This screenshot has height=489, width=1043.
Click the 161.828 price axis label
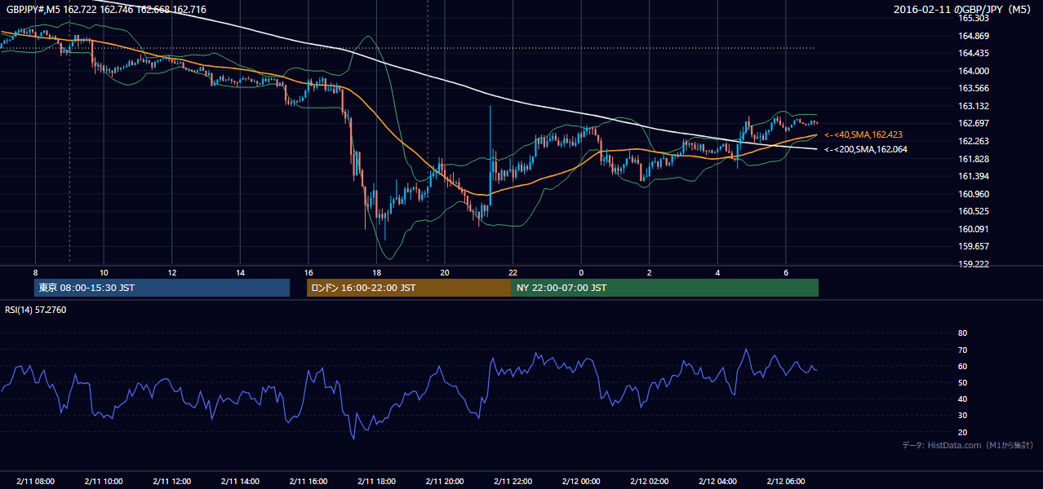(x=974, y=159)
